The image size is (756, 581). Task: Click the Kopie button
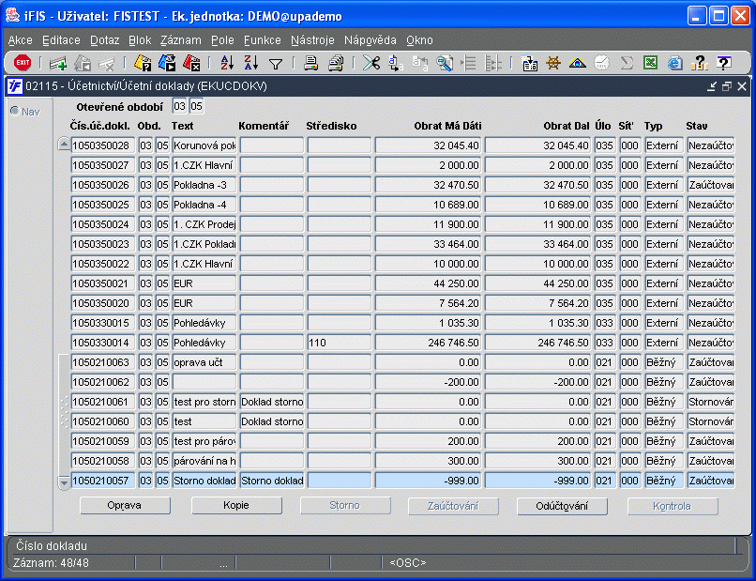click(236, 506)
